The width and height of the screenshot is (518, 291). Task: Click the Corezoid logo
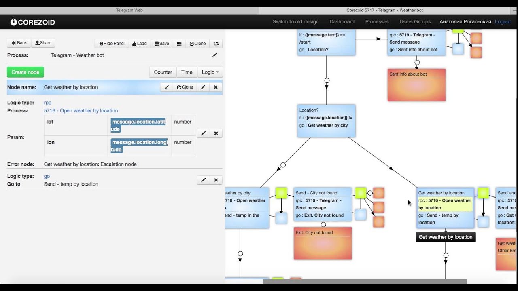coord(32,22)
